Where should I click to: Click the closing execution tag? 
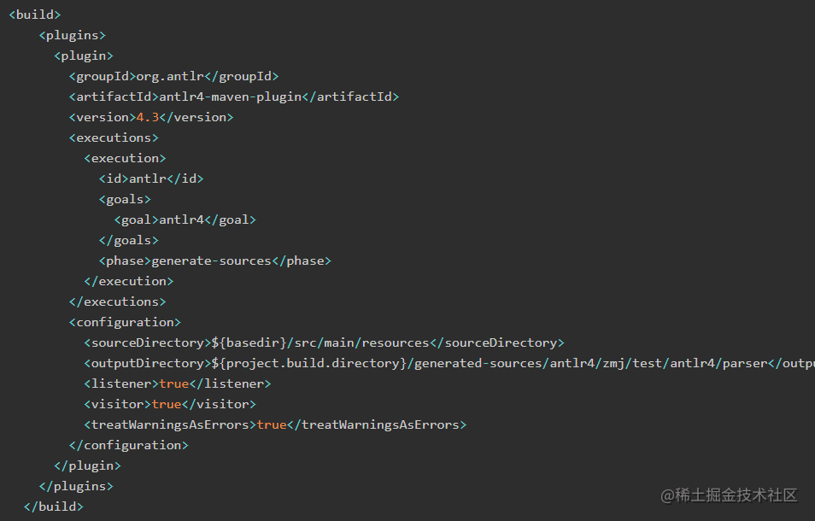click(128, 281)
